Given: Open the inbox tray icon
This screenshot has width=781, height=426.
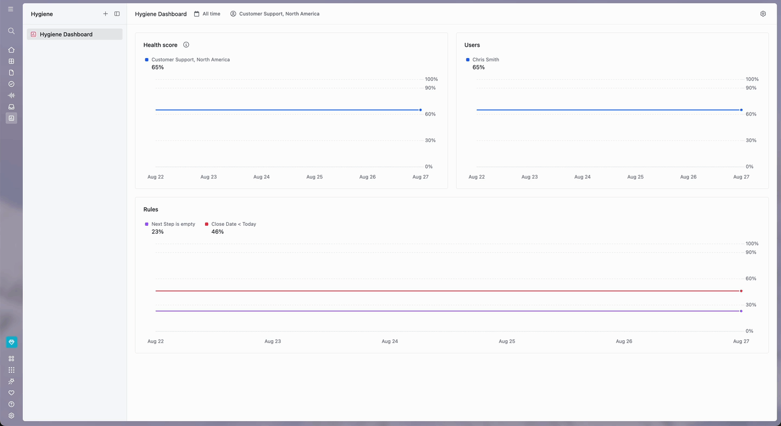Looking at the screenshot, I should [11, 107].
